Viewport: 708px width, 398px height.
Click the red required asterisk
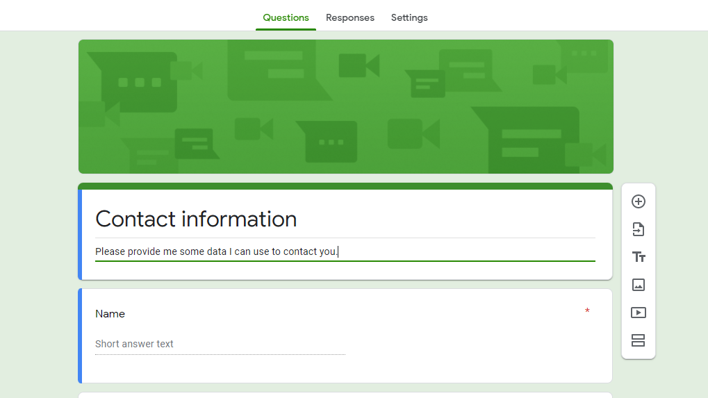(587, 311)
